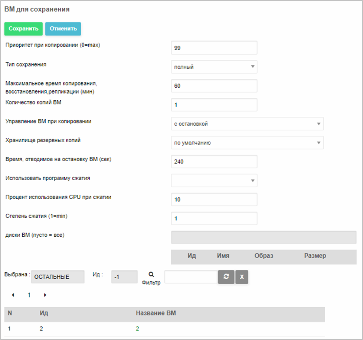
Task: Click the Время на остановку ВМ field
Action: tap(214, 162)
